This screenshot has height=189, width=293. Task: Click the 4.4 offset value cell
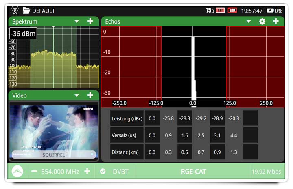234,135
